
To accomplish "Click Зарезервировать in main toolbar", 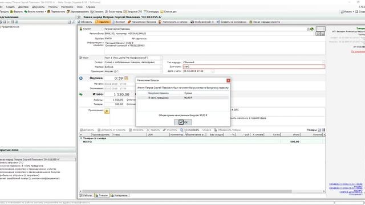I will (x=78, y=11).
